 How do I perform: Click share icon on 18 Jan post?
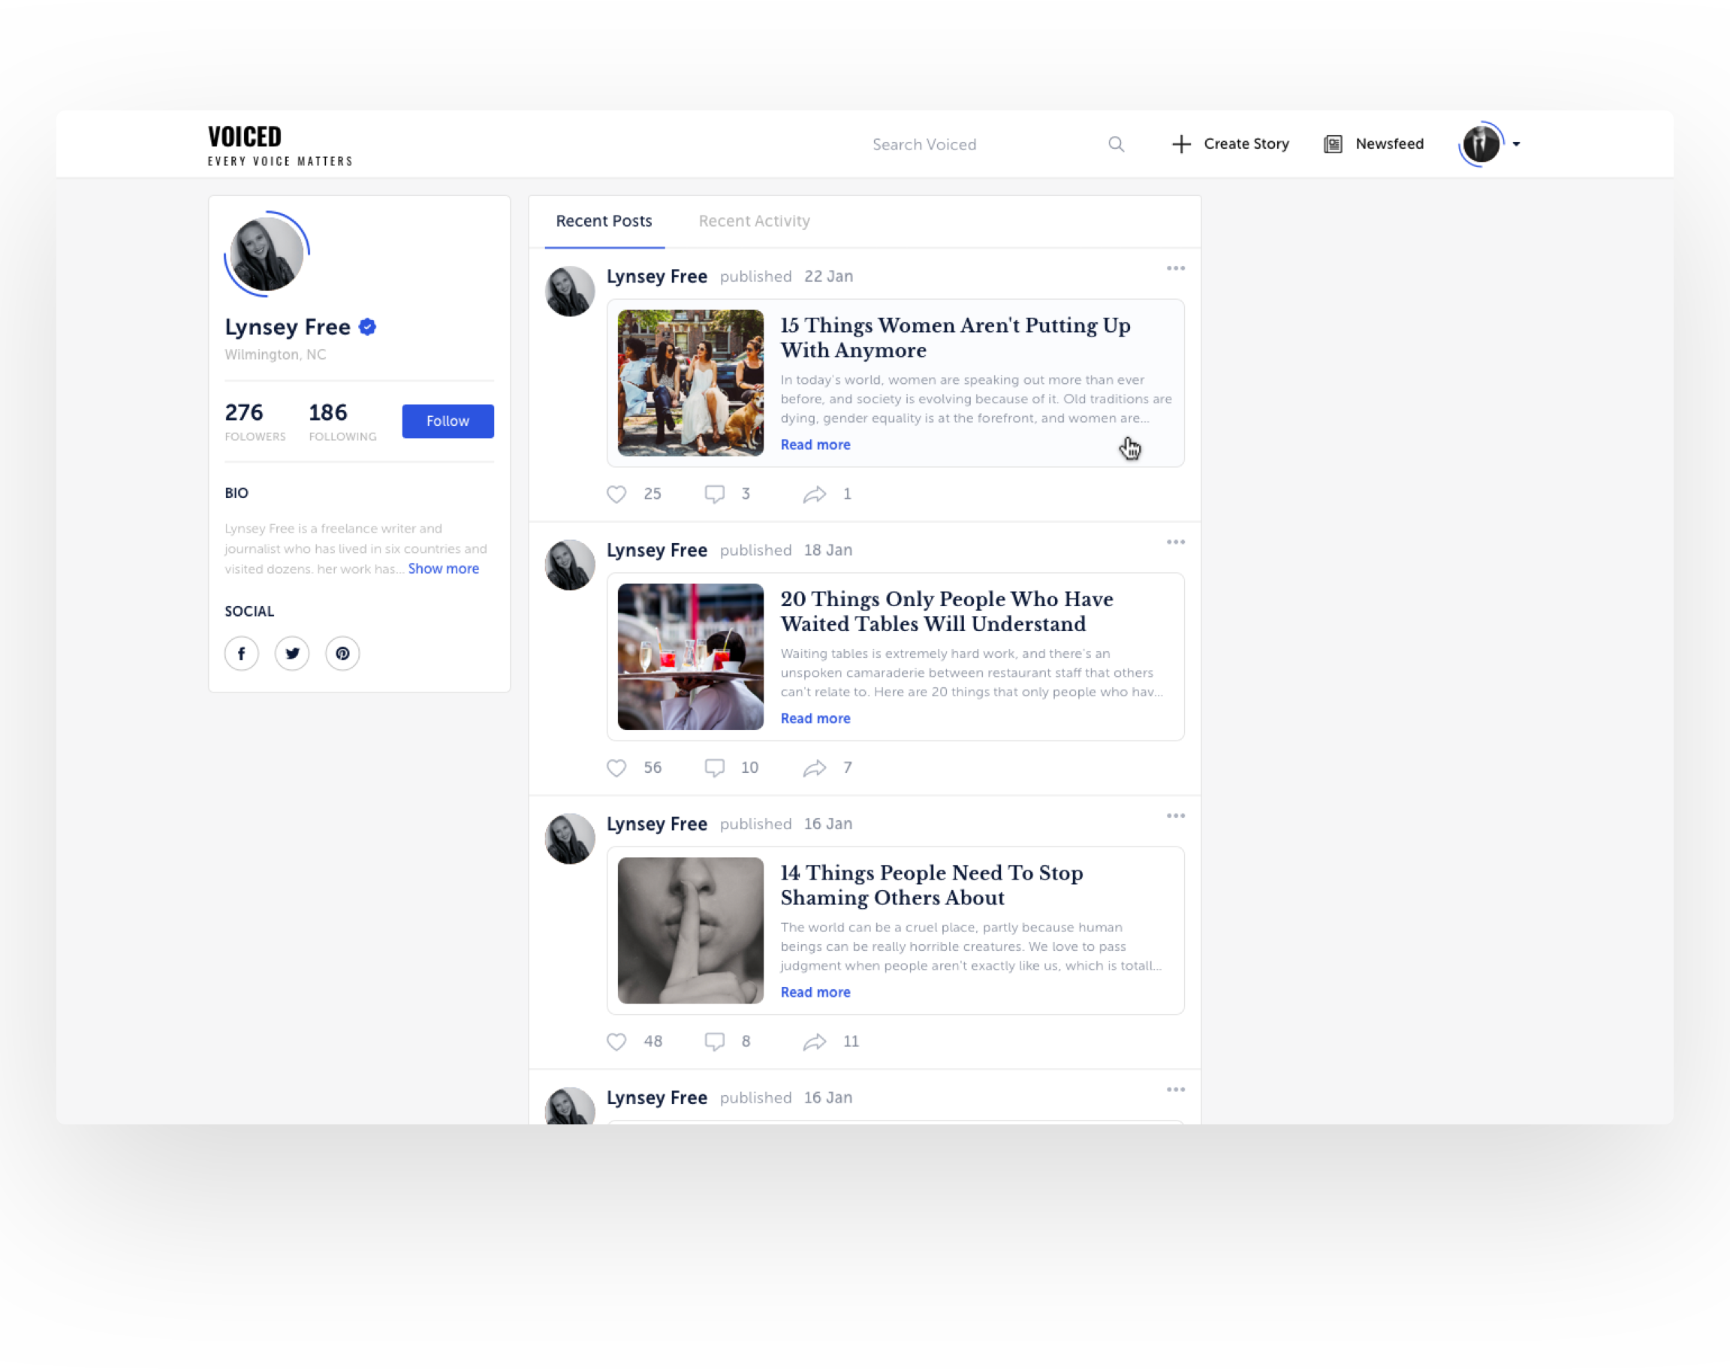tap(814, 768)
